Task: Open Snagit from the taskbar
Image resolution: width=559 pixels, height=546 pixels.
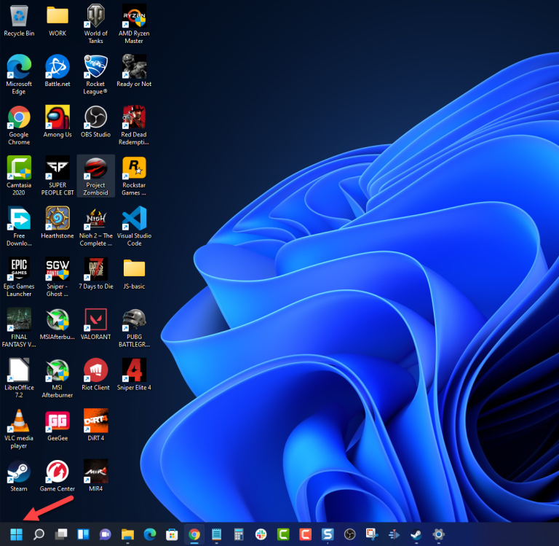Action: tap(328, 534)
